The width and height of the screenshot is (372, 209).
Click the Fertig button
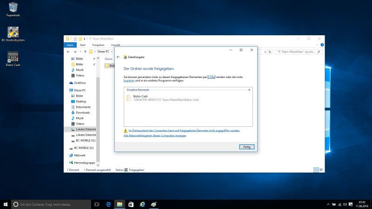click(247, 147)
